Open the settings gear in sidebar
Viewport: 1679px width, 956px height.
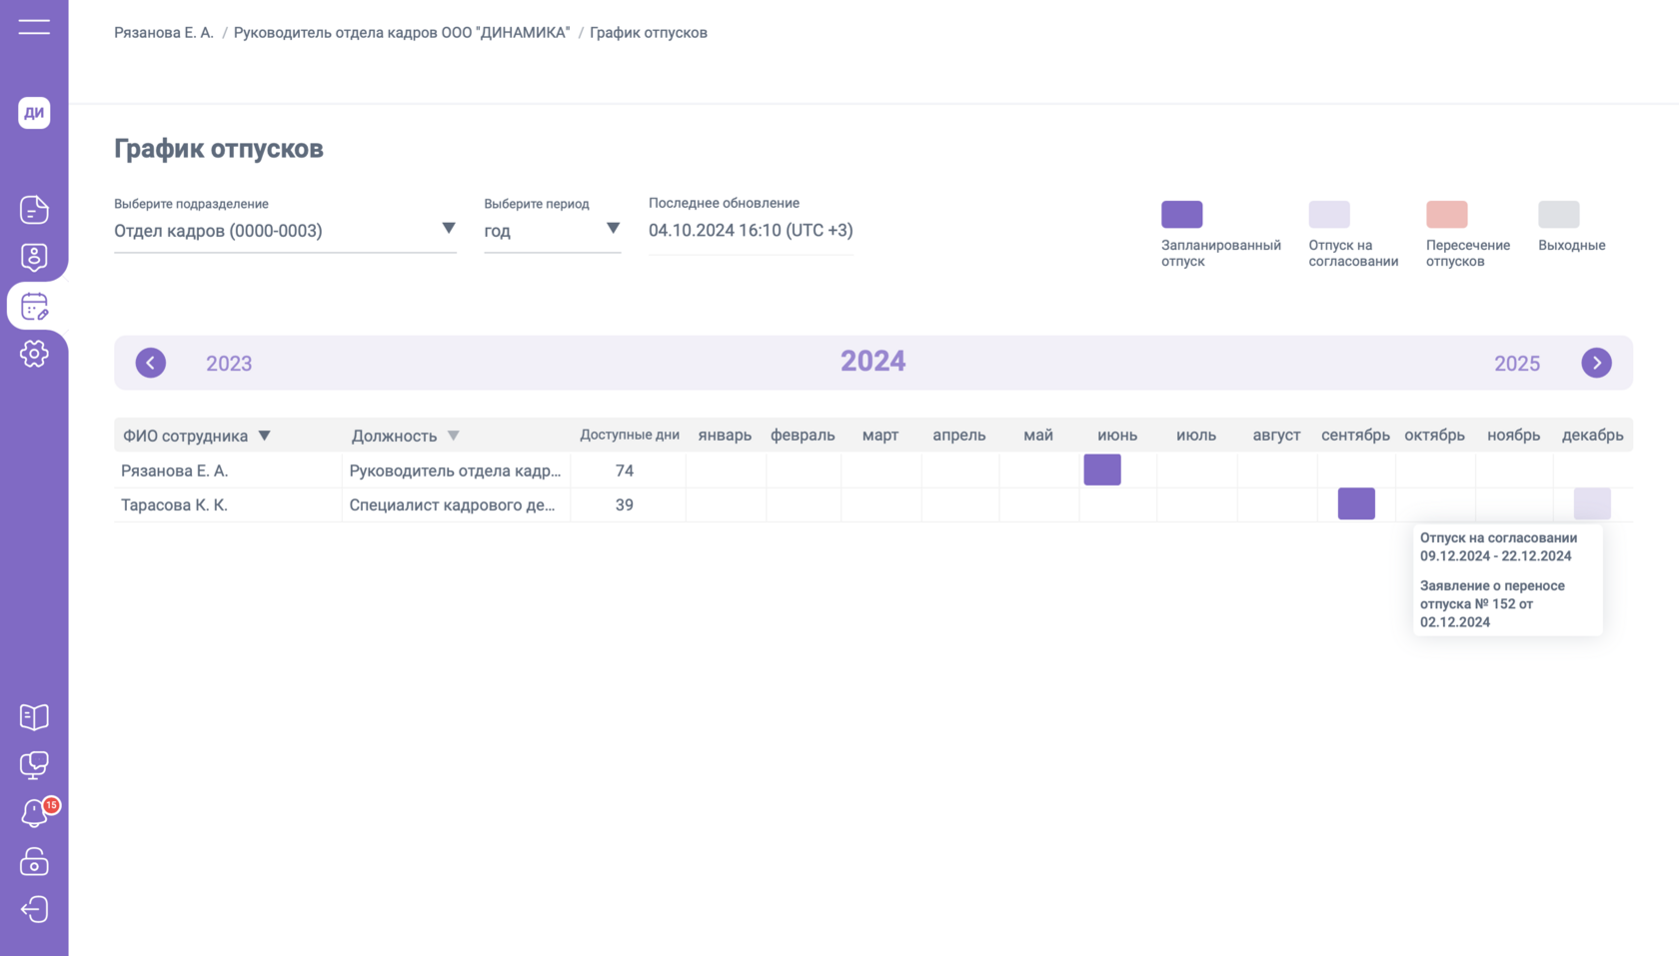[34, 354]
